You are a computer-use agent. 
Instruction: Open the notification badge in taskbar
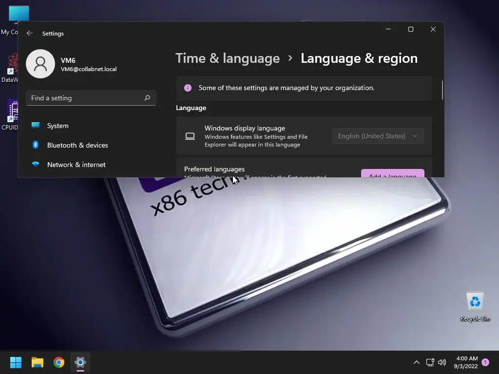[485, 362]
